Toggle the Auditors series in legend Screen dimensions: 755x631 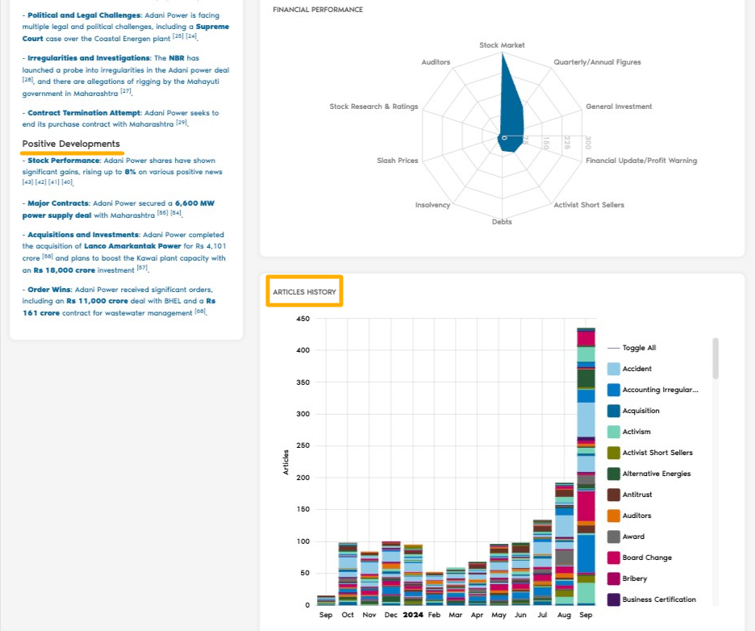[636, 516]
